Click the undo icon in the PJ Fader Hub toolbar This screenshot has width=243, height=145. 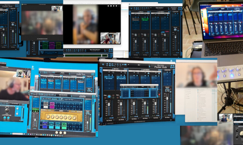pos(112,64)
